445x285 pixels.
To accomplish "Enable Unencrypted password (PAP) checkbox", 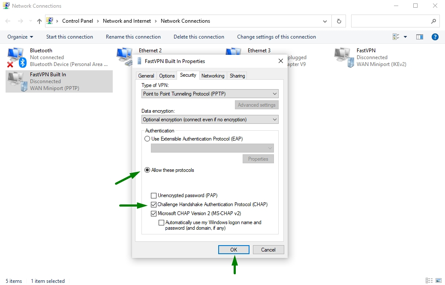I will point(153,195).
